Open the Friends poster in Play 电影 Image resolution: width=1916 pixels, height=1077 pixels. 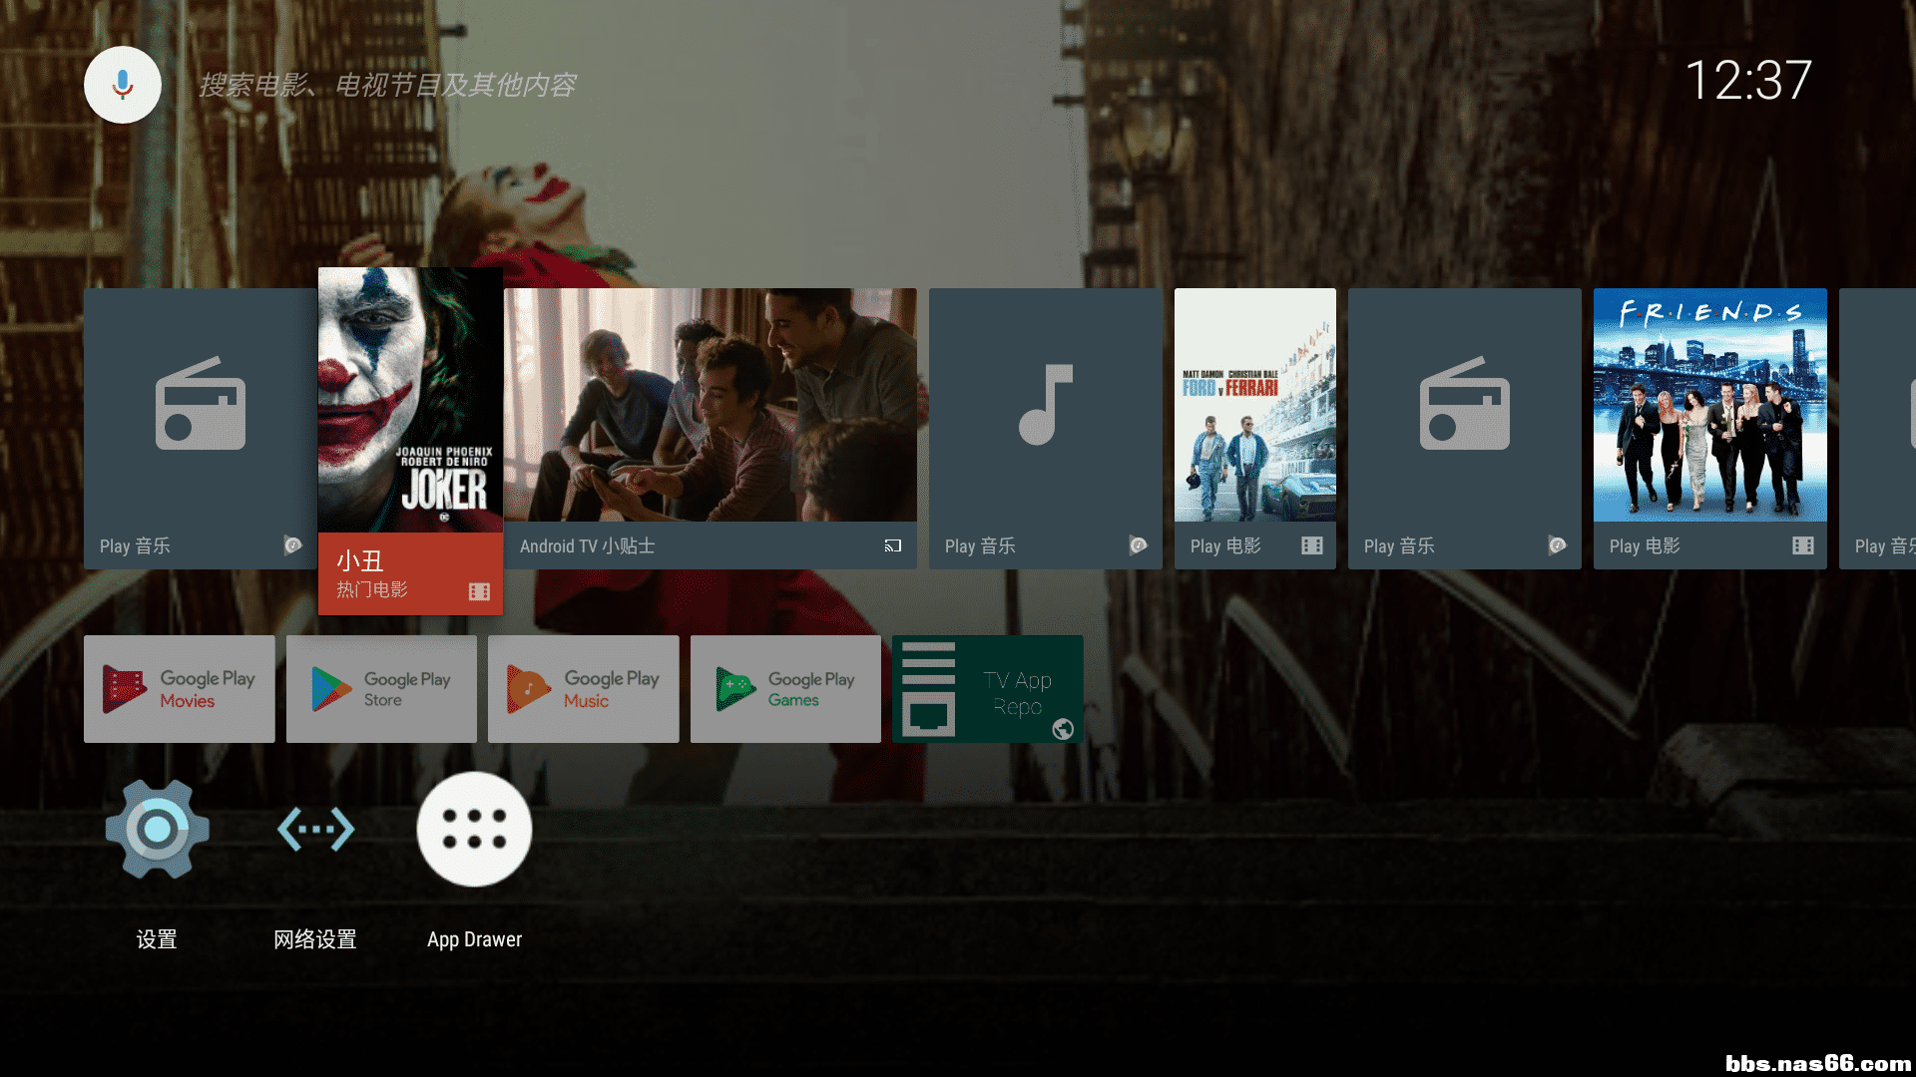pyautogui.click(x=1709, y=404)
